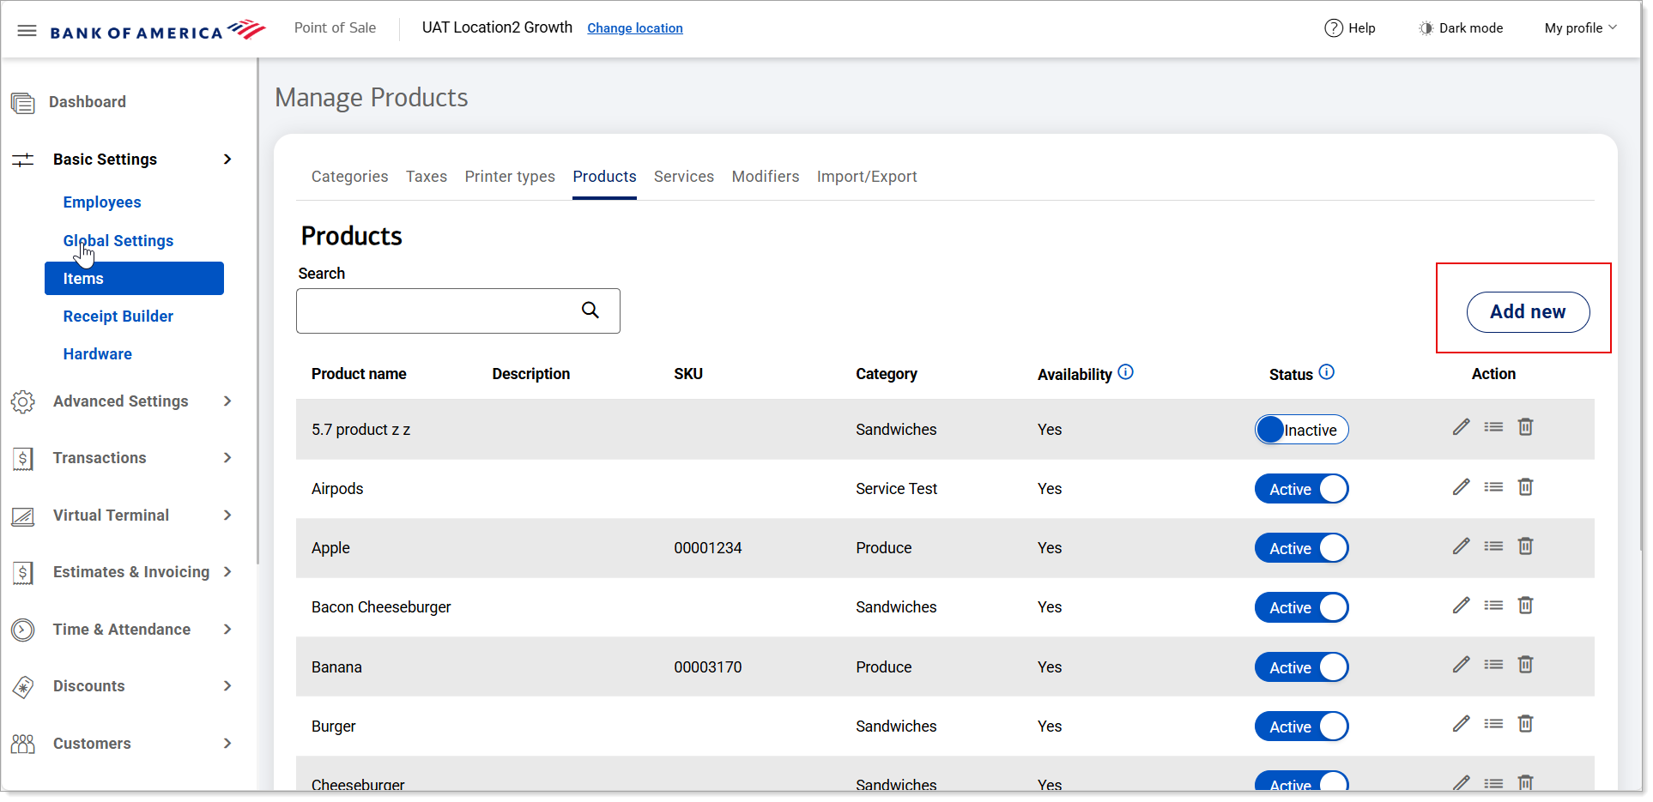The height and width of the screenshot is (802, 1653).
Task: Delete the Airpods product
Action: pos(1525,487)
